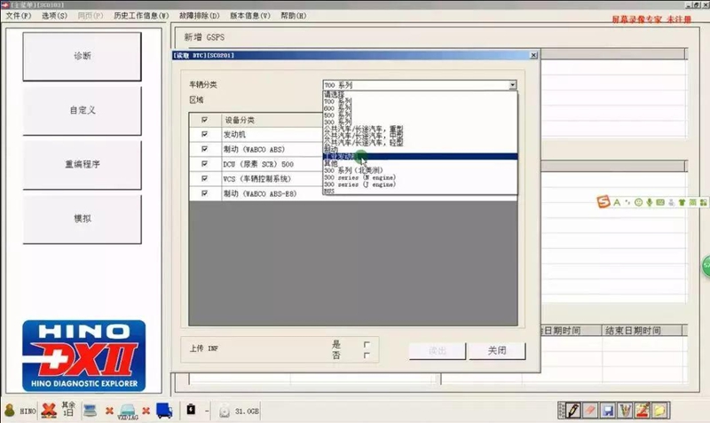Click the HINO user icon in status bar
Screen dimensions: 710x423
(11, 411)
